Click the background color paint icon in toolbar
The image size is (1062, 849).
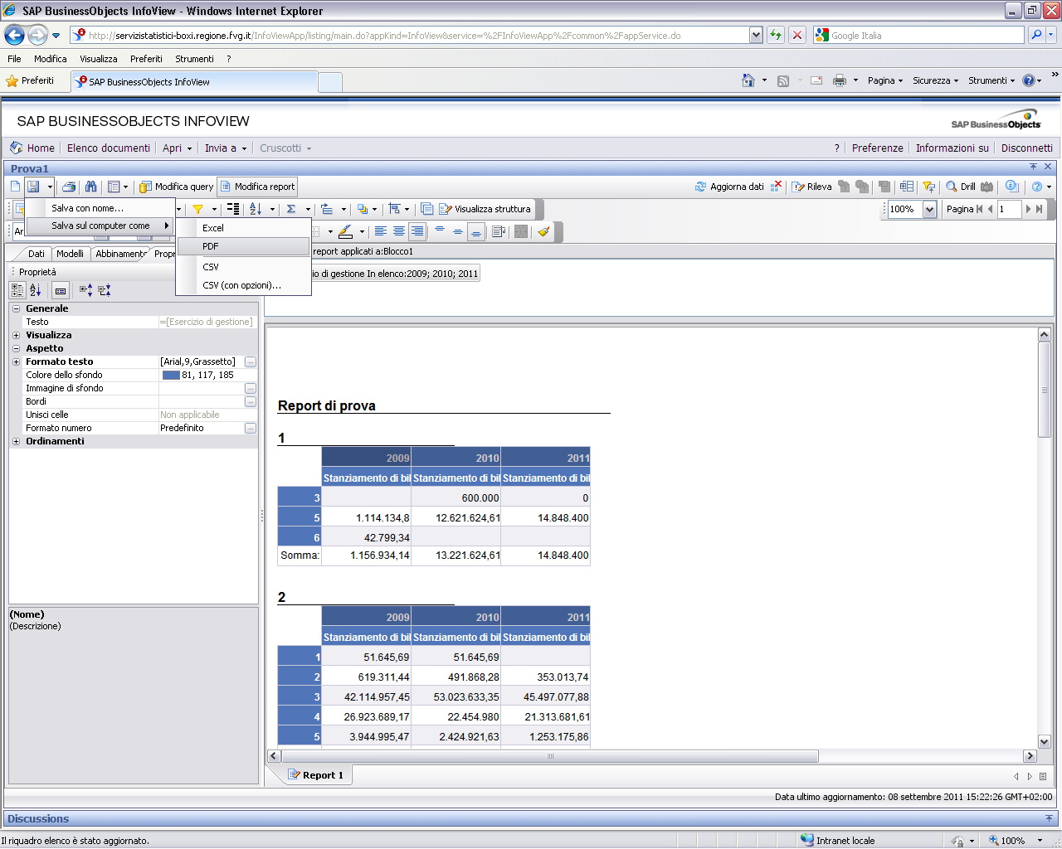tap(346, 231)
